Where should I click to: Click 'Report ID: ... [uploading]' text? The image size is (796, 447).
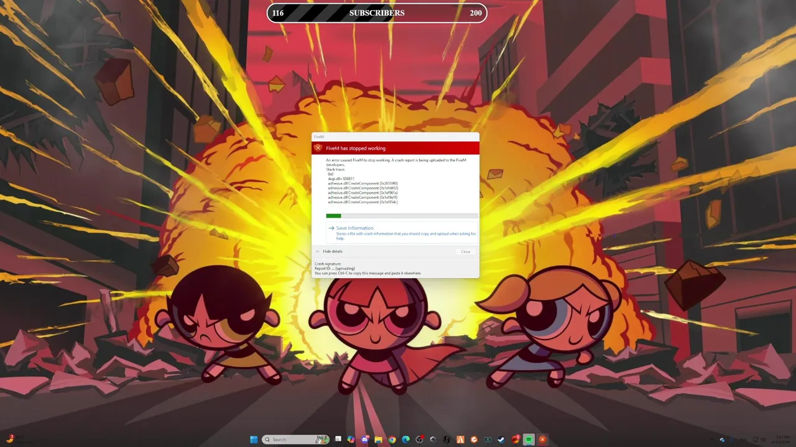(x=335, y=269)
